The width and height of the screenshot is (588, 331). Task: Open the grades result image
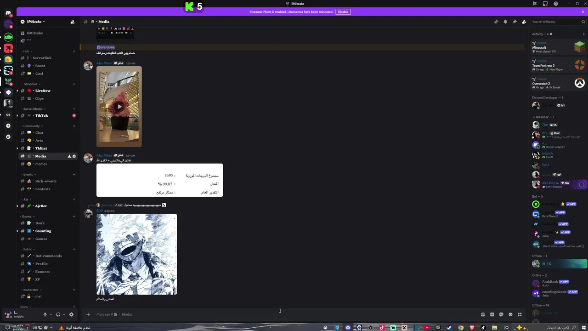click(159, 180)
